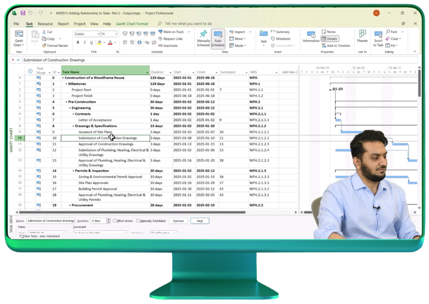Switch to the Project tab

pos(80,24)
